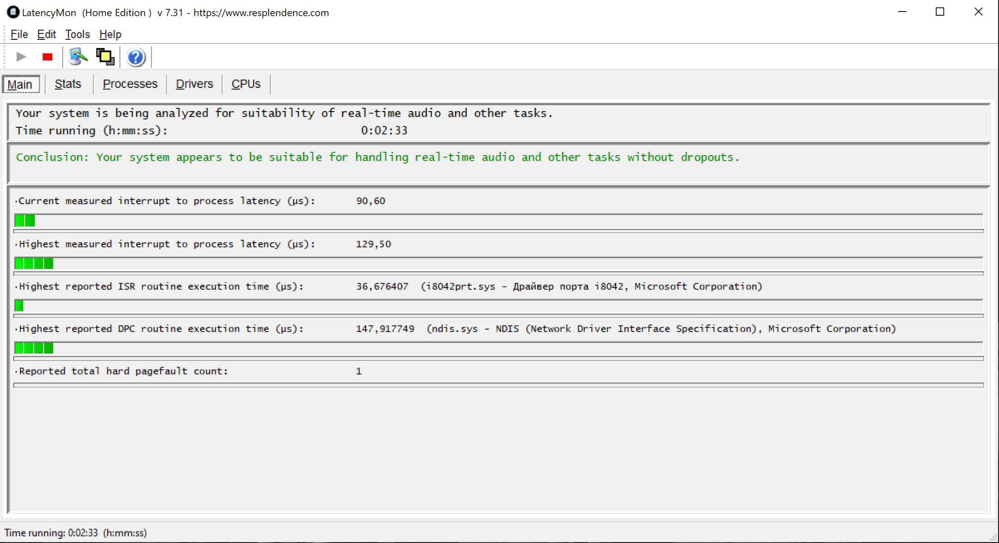Click the highest latency value 129,50
Screen dimensions: 999x543
(374, 244)
